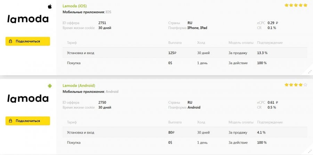Click the lock icon in the Android Подключиться button

(11, 121)
